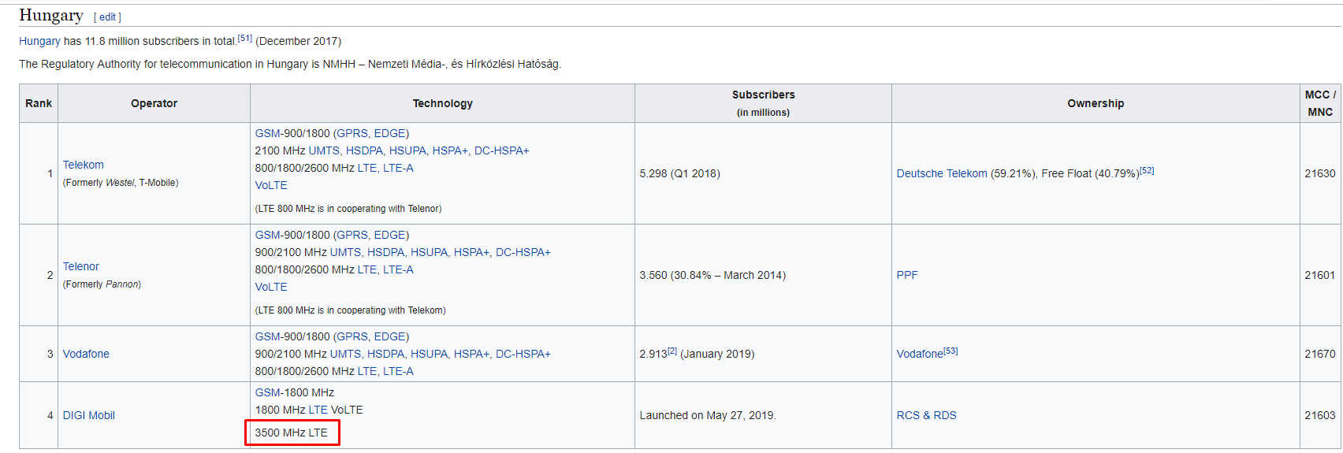Image resolution: width=1343 pixels, height=453 pixels.
Task: Click HSUPA link in Telenor row
Action: point(430,252)
